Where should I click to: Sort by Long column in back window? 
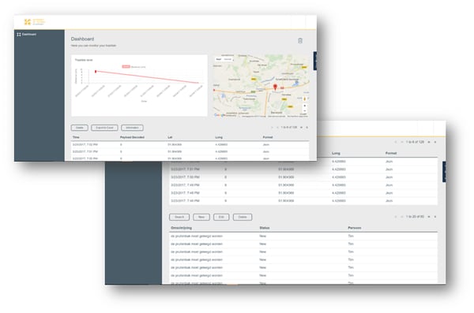click(336, 153)
